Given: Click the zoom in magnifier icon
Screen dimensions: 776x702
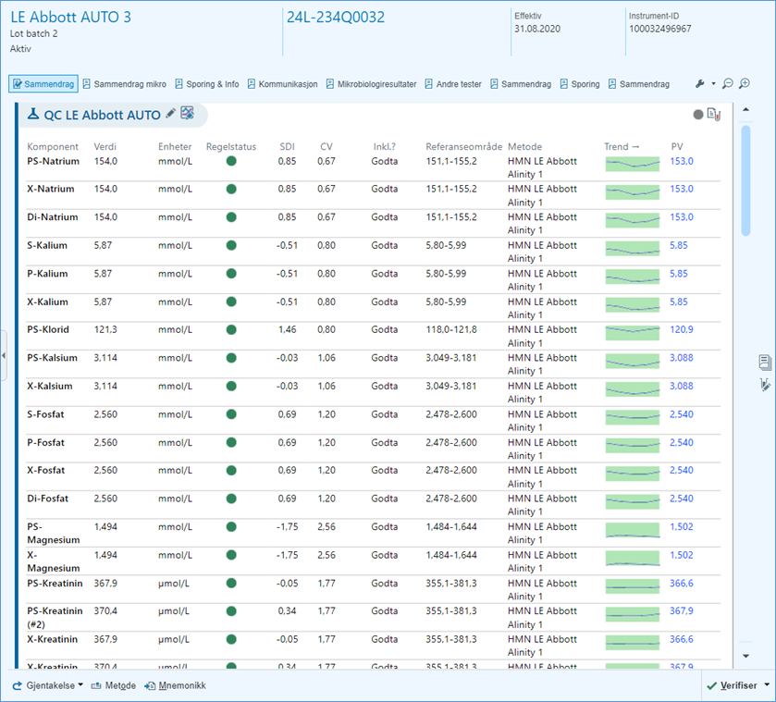Looking at the screenshot, I should click(x=744, y=83).
